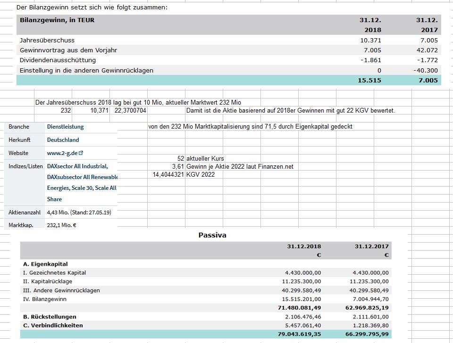Click the external link icon beside www.2-g.de

pos(81,153)
